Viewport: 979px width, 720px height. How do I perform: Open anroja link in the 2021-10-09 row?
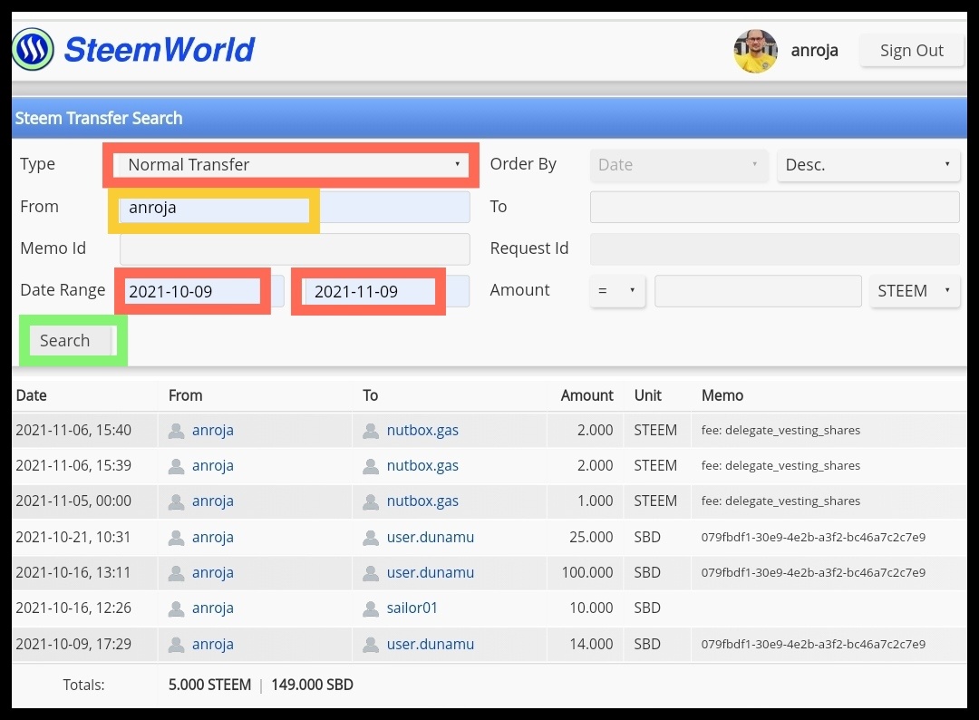[x=213, y=644]
